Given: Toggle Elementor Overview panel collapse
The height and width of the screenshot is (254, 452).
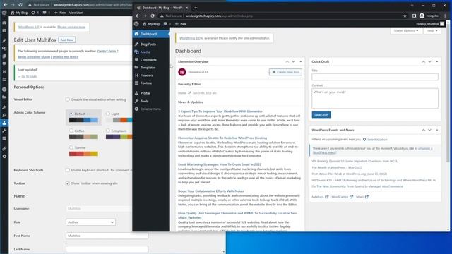Looking at the screenshot, I should tap(300, 61).
